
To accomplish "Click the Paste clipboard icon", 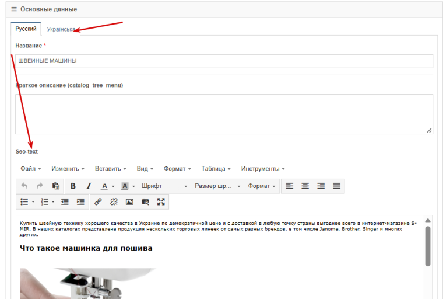I will 55,186.
